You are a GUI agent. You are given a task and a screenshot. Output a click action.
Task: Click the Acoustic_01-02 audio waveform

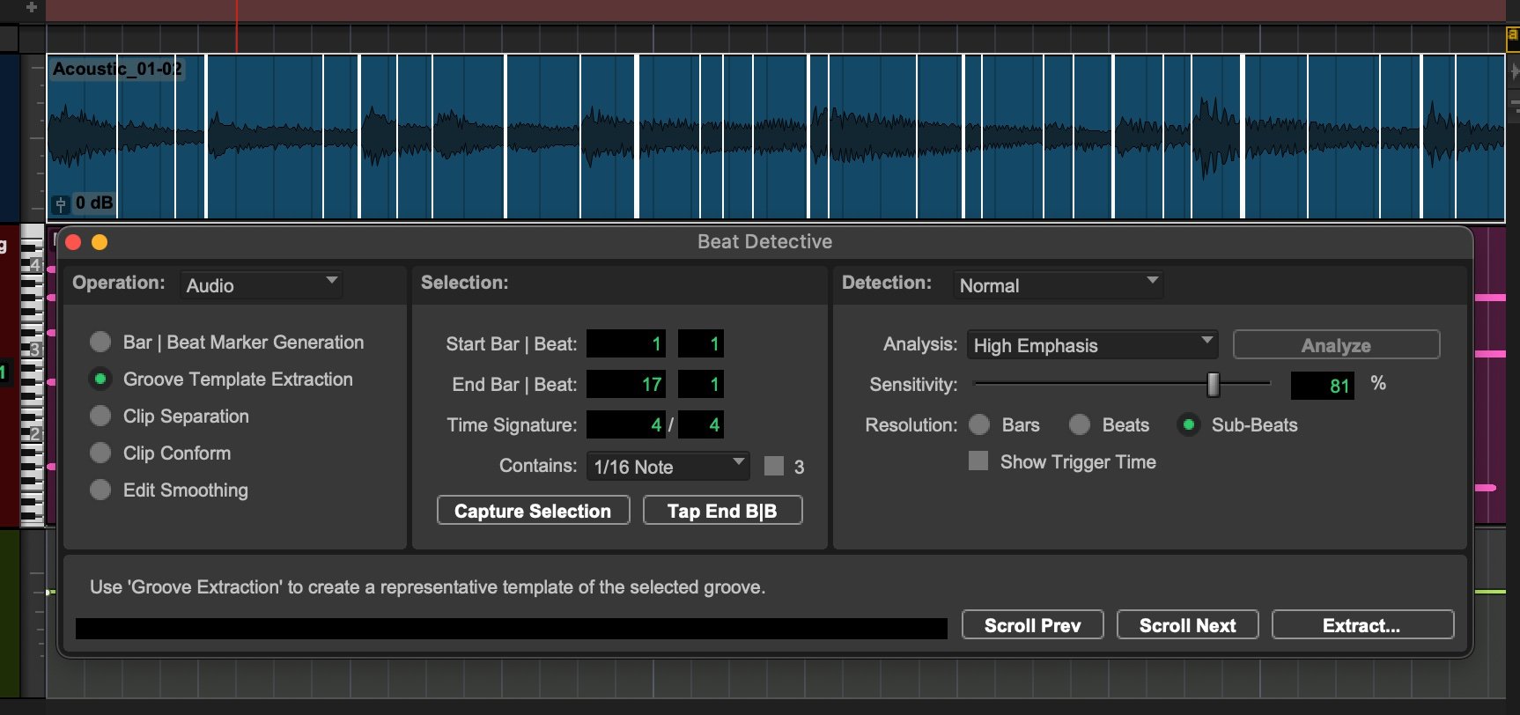775,136
